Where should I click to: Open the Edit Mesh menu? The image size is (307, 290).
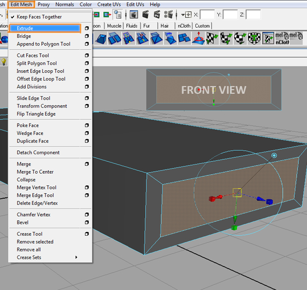tap(21, 4)
